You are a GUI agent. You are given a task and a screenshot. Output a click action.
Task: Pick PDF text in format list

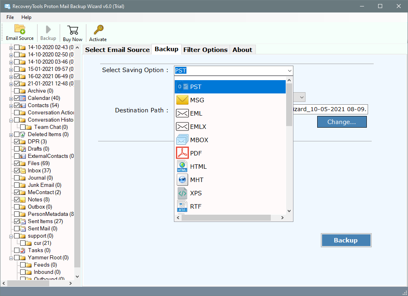[x=196, y=153]
